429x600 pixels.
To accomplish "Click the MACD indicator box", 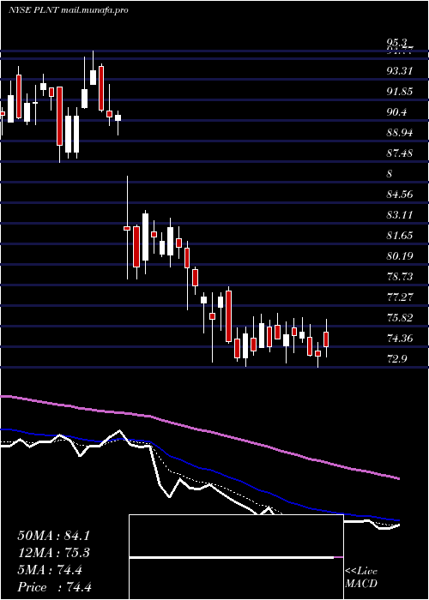I will (x=236, y=557).
